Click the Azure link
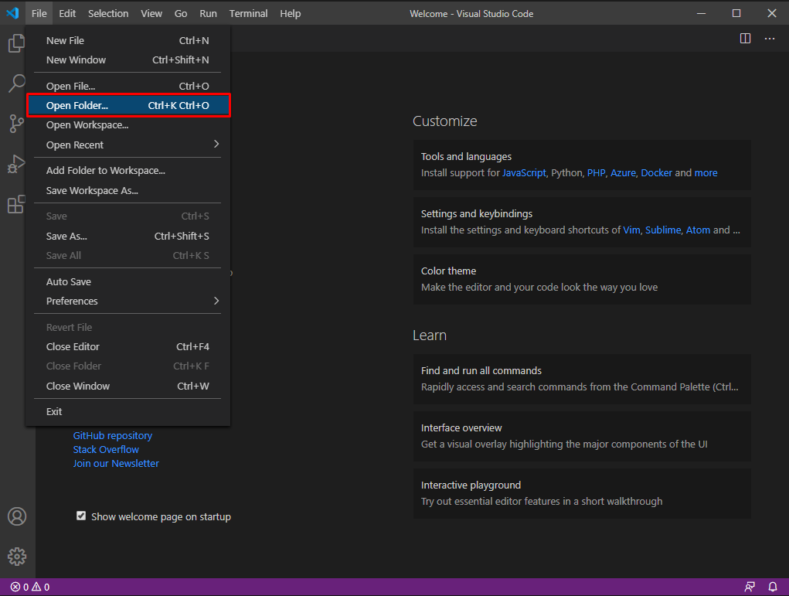This screenshot has width=789, height=596. coord(623,172)
